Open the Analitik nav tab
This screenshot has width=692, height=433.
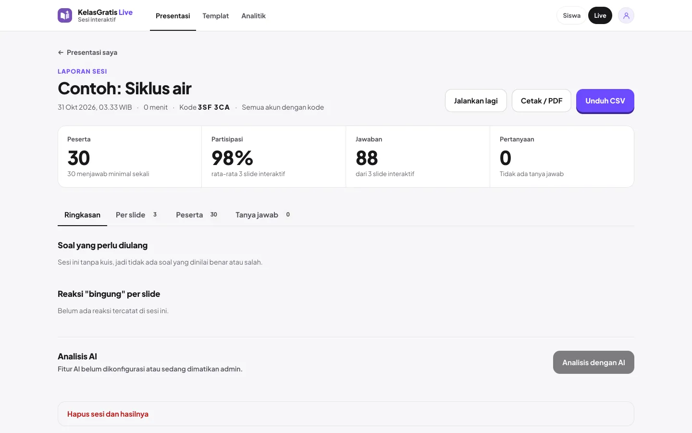253,16
